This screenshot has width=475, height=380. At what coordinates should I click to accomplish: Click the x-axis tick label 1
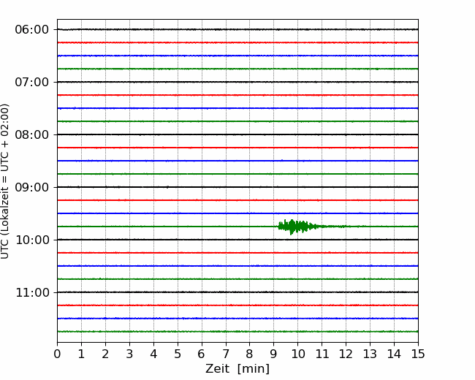coord(81,354)
